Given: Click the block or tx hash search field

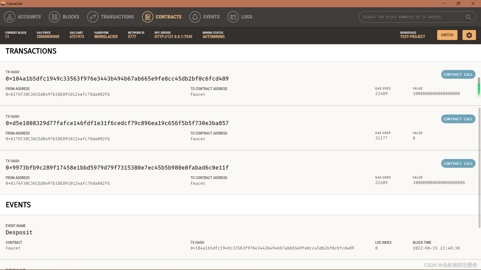Looking at the screenshot, I should [411, 17].
